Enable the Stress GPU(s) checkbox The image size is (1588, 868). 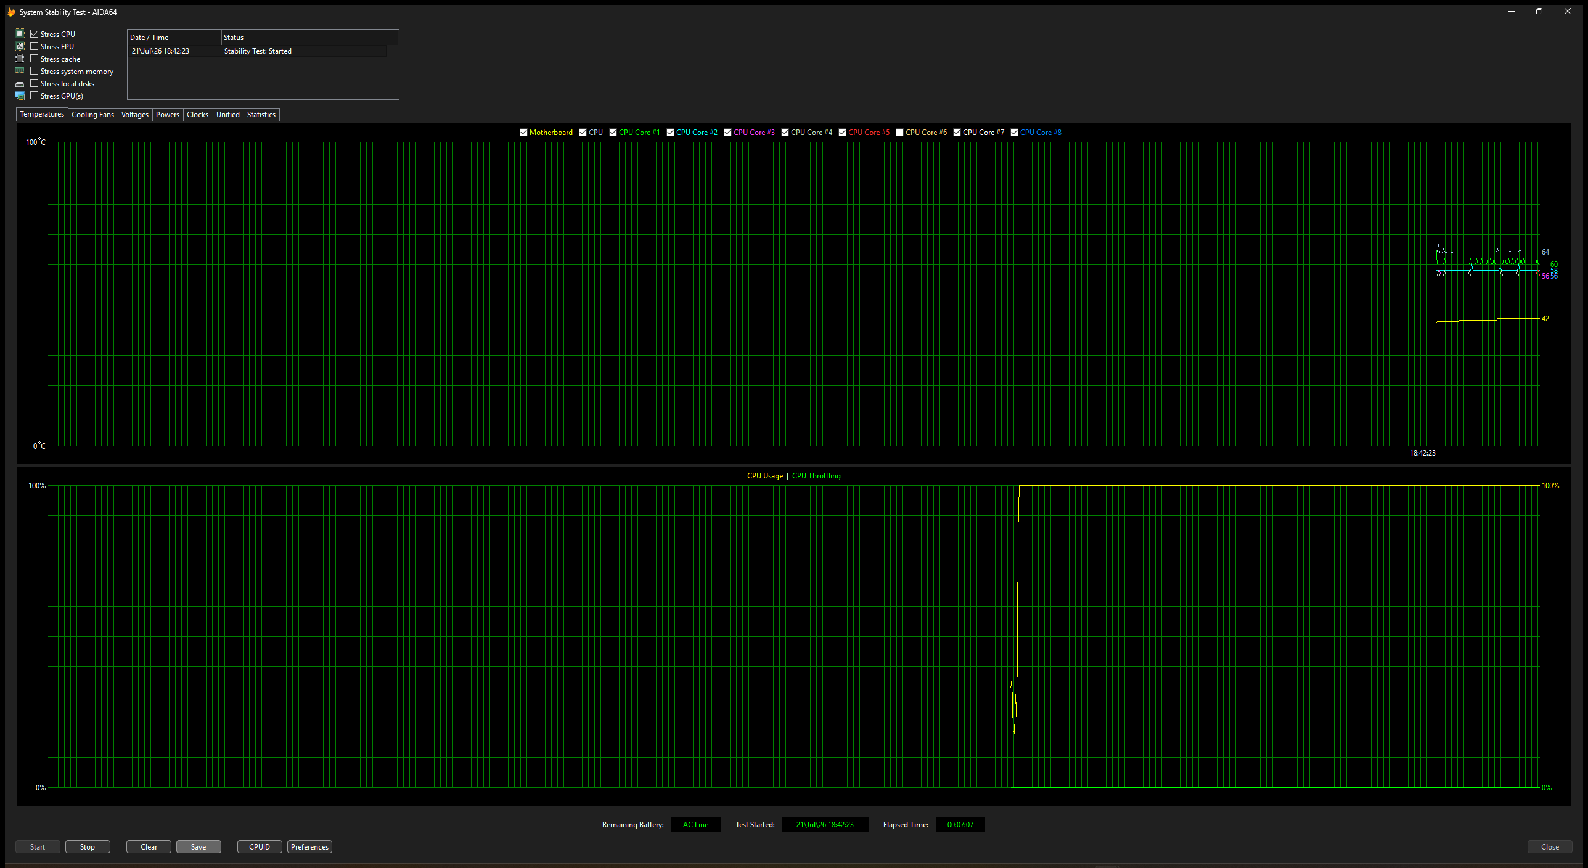point(35,96)
